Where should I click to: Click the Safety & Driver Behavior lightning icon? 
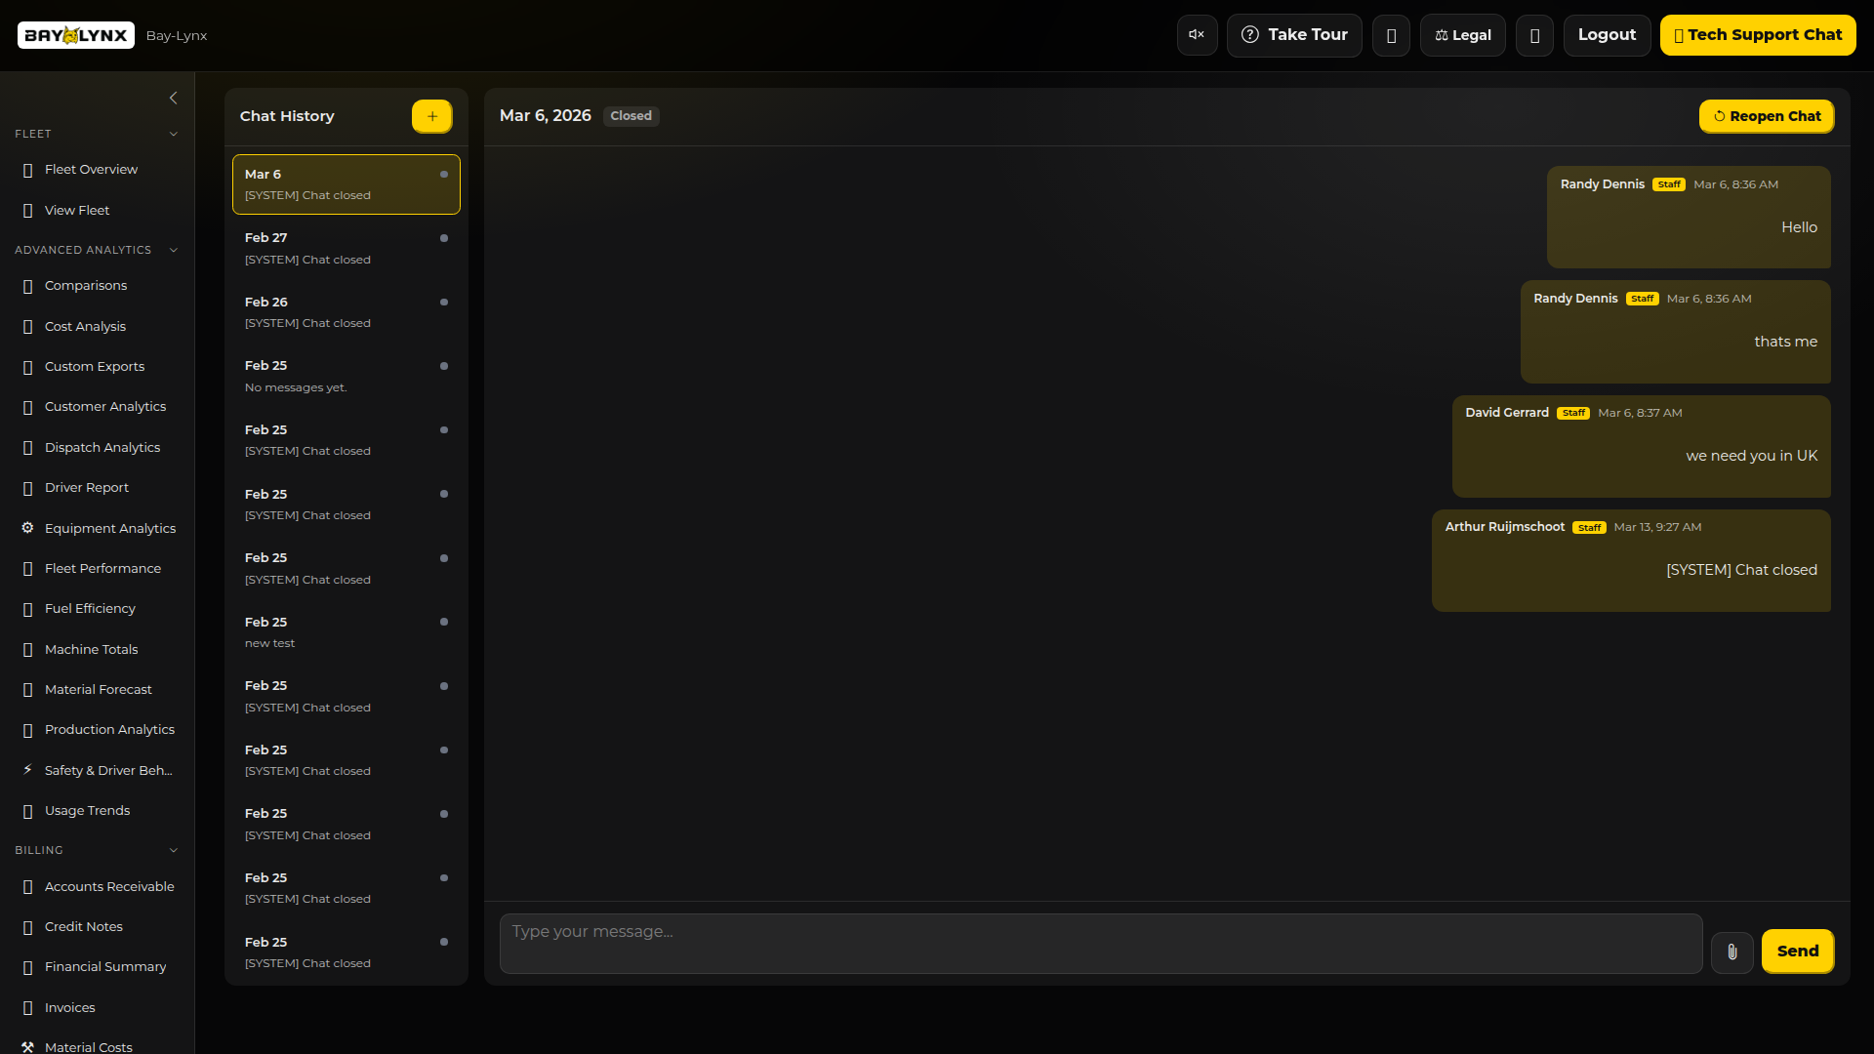click(x=27, y=770)
